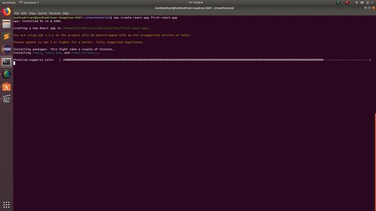Open the File menu
376x211 pixels.
click(16, 13)
